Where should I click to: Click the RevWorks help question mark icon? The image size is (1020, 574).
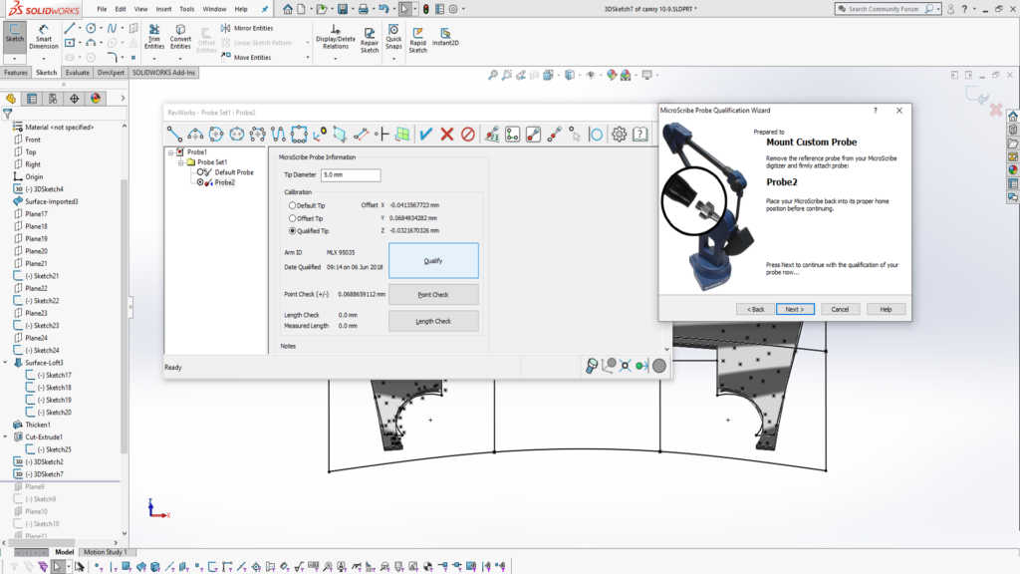pos(638,135)
